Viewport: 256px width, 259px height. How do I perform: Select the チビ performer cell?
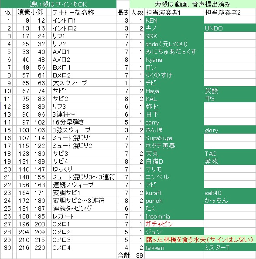tap(174, 83)
